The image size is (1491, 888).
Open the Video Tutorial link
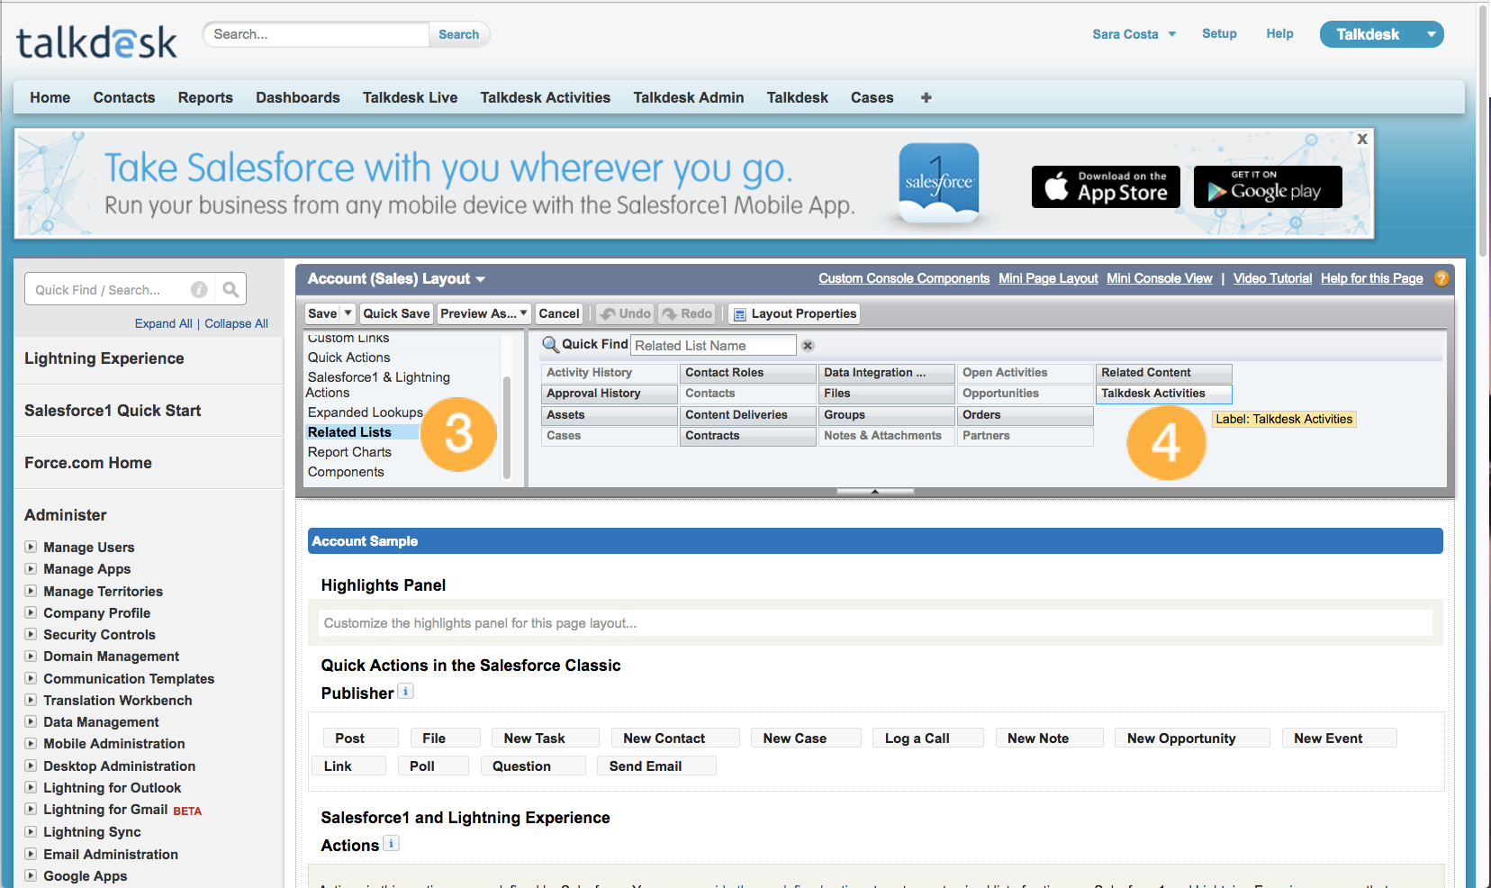[1272, 278]
